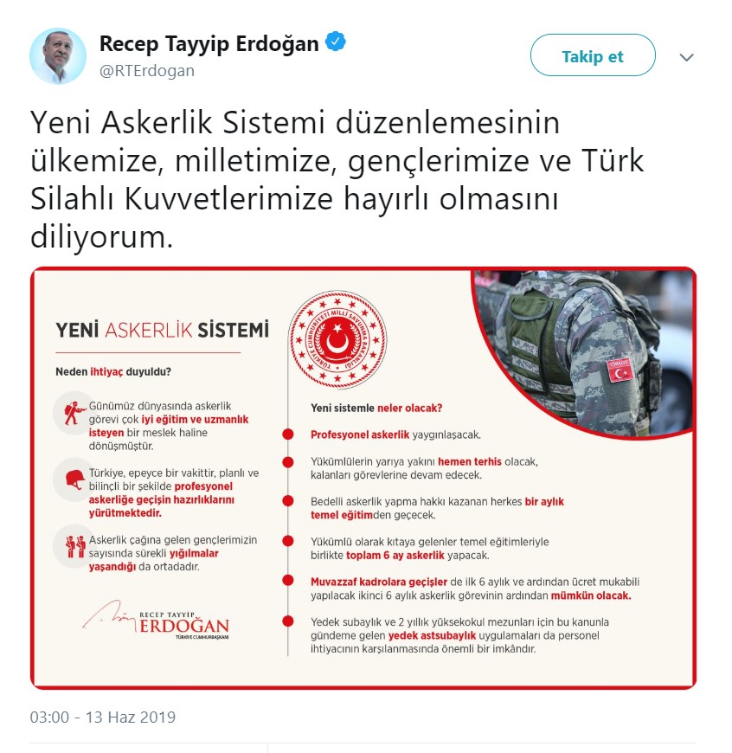
Task: Click the blue verified badge icon
Action: [x=336, y=42]
